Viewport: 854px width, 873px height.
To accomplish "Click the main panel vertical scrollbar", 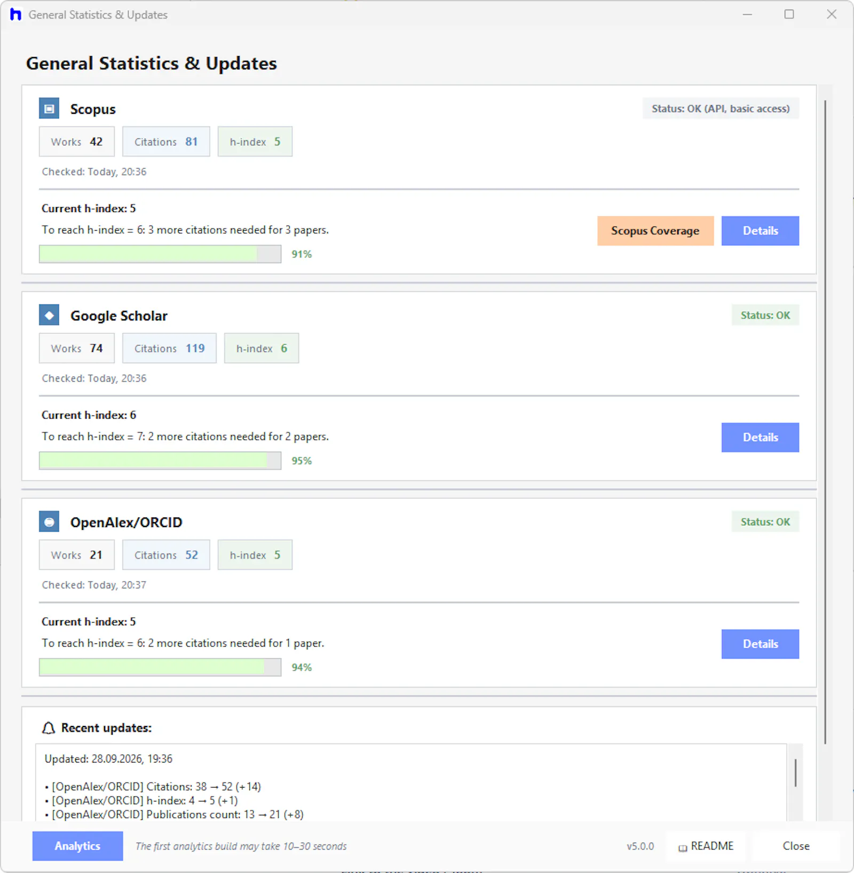I will [825, 422].
